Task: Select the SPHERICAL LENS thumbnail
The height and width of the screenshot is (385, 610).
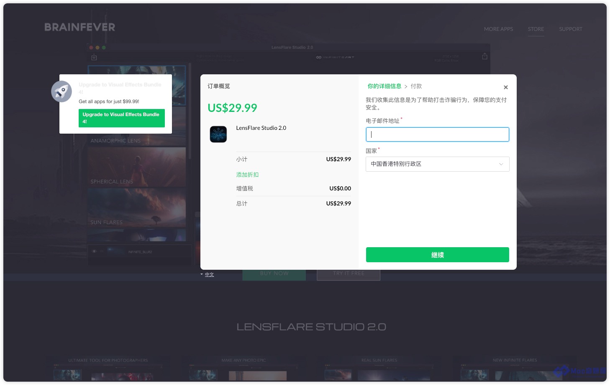Action: 137,167
